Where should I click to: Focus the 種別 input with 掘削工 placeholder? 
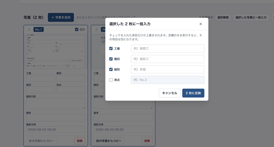coord(168,59)
